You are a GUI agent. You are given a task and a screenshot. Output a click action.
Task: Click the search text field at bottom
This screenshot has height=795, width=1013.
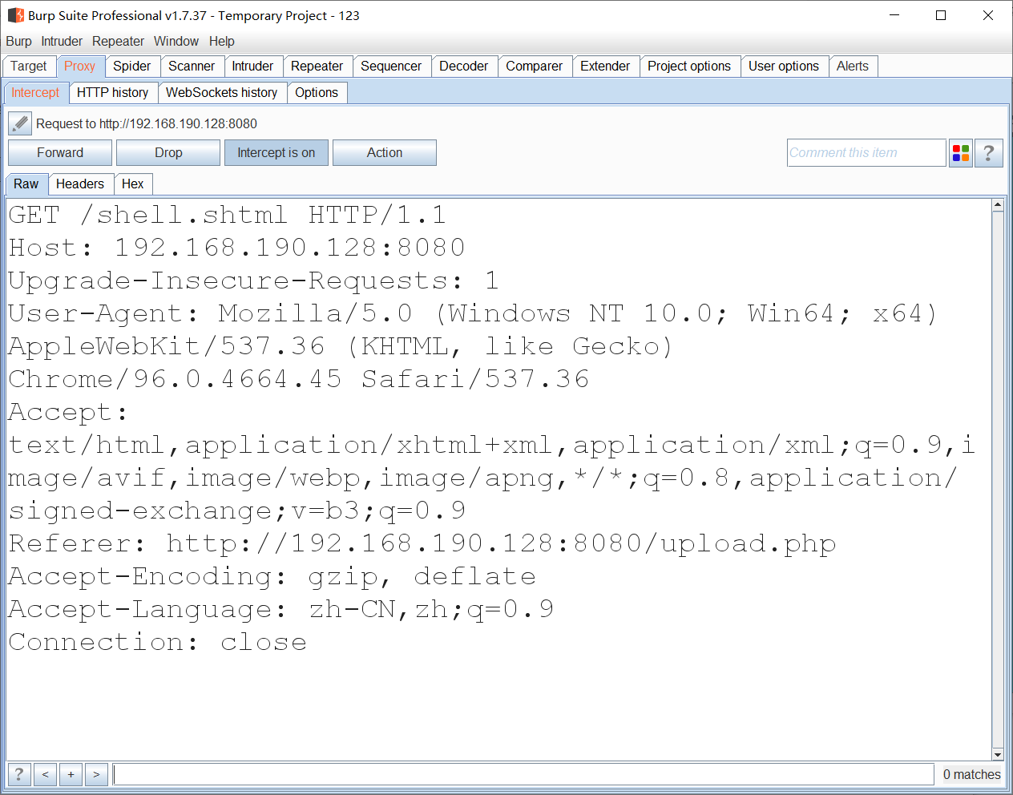tap(523, 774)
